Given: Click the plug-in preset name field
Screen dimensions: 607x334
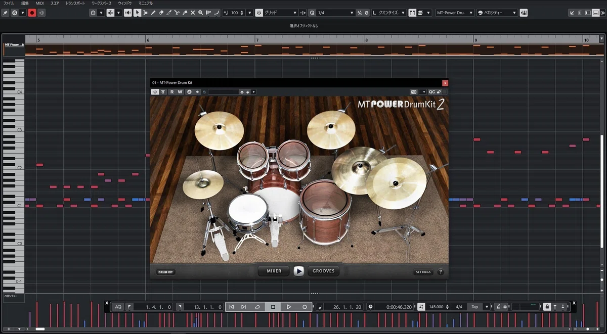Looking at the screenshot, I should pyautogui.click(x=223, y=92).
